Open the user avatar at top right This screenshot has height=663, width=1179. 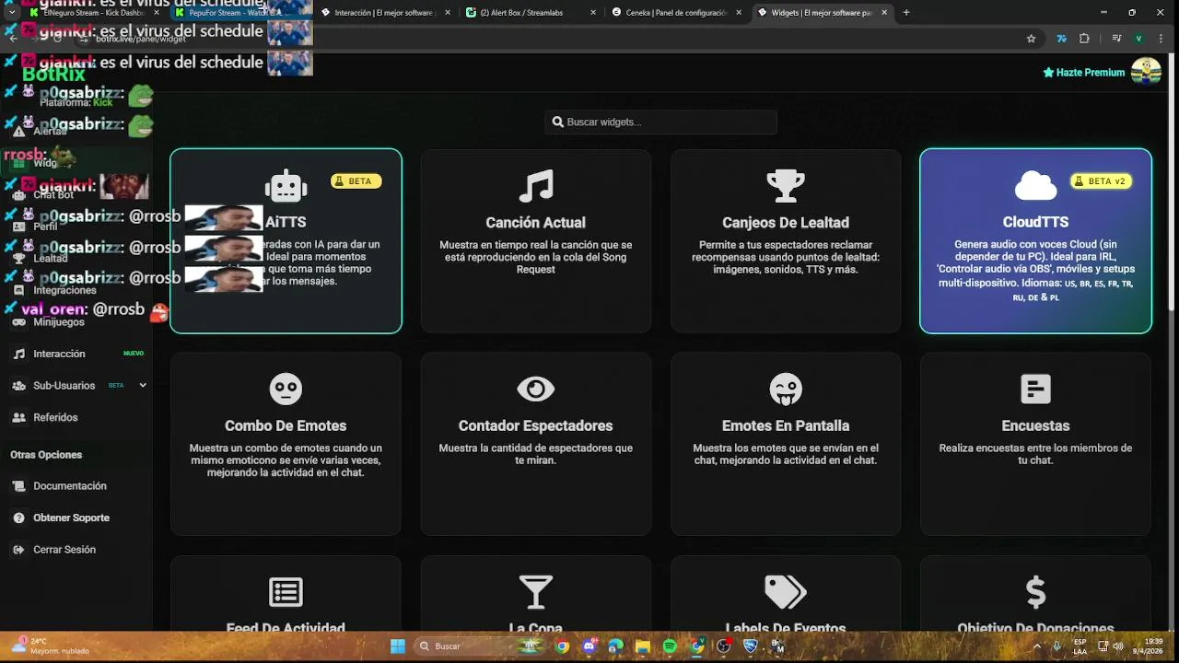click(x=1146, y=72)
